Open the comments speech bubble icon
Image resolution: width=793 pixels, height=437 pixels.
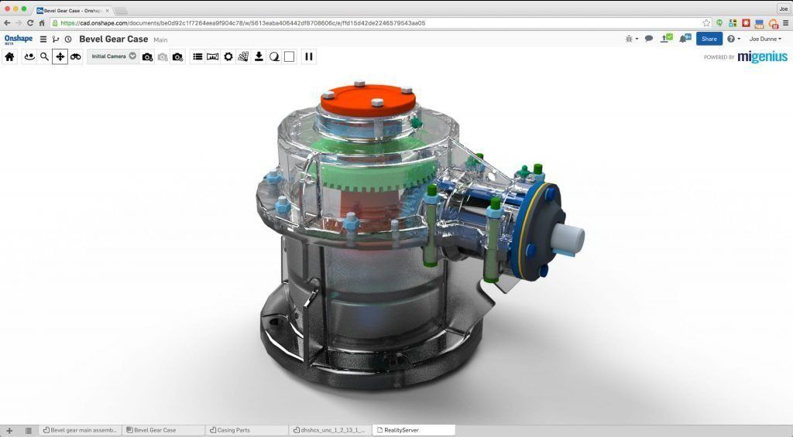pos(649,39)
